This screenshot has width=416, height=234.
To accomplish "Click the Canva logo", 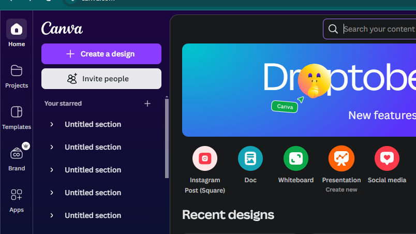I will click(62, 28).
